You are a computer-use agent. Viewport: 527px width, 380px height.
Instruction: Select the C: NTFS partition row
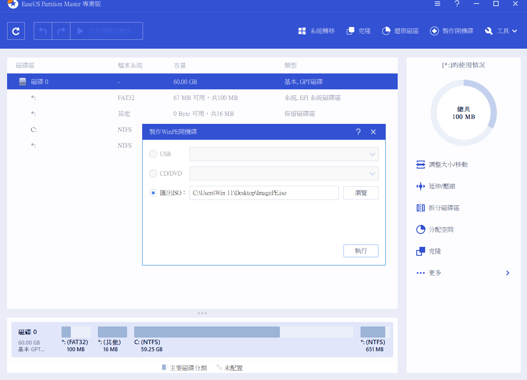(74, 130)
